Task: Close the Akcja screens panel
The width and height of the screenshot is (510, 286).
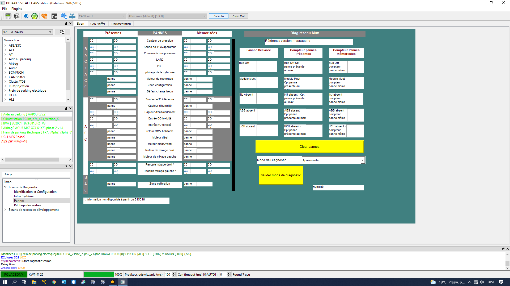Action: (x=70, y=166)
